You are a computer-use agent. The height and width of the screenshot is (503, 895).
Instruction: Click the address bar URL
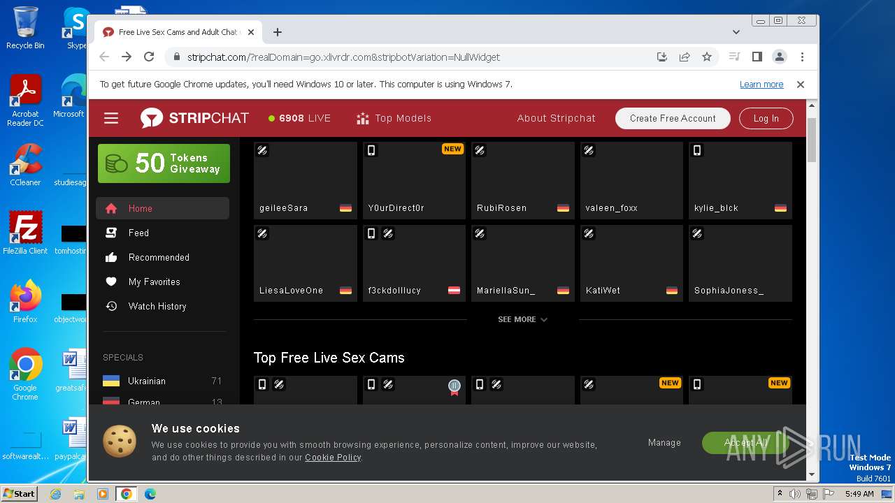pos(343,57)
